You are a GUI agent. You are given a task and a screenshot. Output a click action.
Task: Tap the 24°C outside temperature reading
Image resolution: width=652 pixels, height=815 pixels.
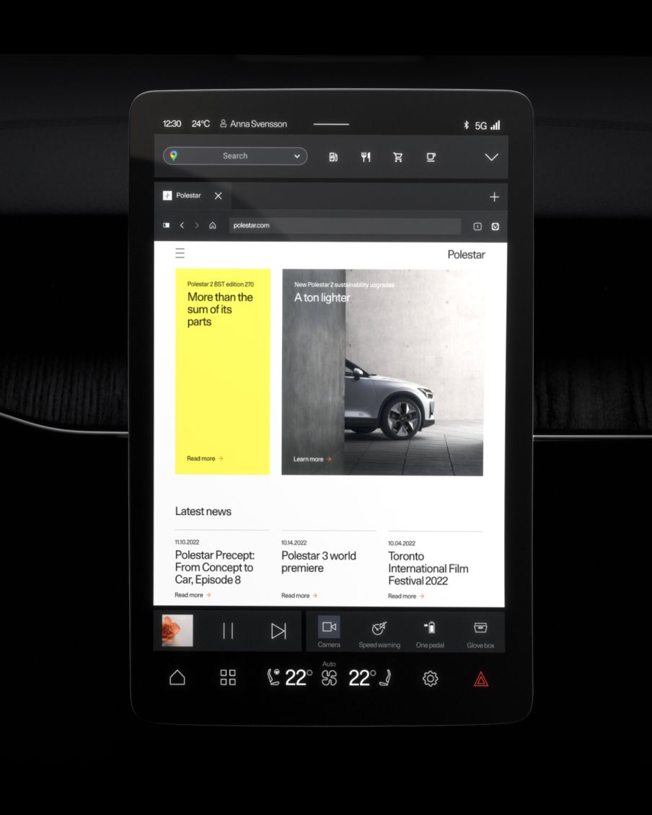[x=201, y=124]
